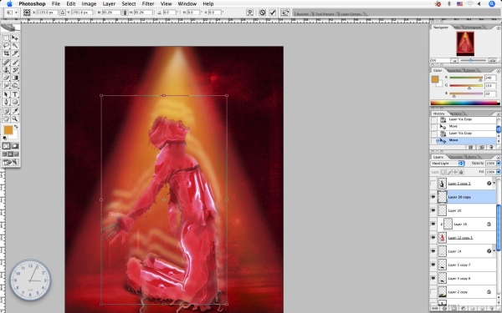Image resolution: width=502 pixels, height=313 pixels.
Task: Select the Blur tool
Action: pyautogui.click(x=6, y=85)
